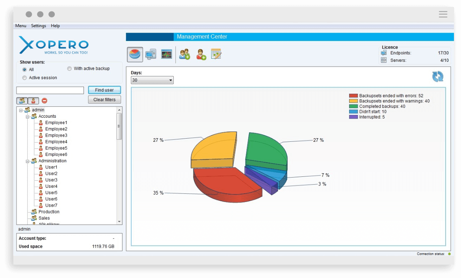Collapse the Administration group node
461x278 pixels.
[28, 161]
